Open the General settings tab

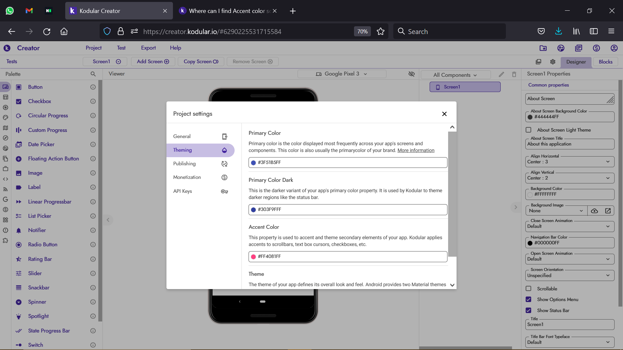click(200, 136)
